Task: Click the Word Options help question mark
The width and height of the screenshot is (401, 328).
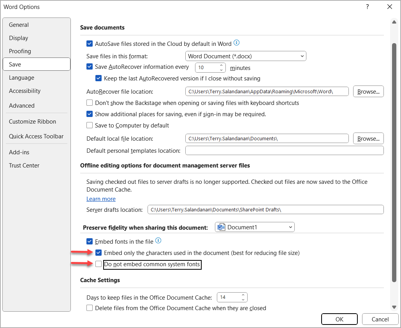Action: click(x=367, y=7)
